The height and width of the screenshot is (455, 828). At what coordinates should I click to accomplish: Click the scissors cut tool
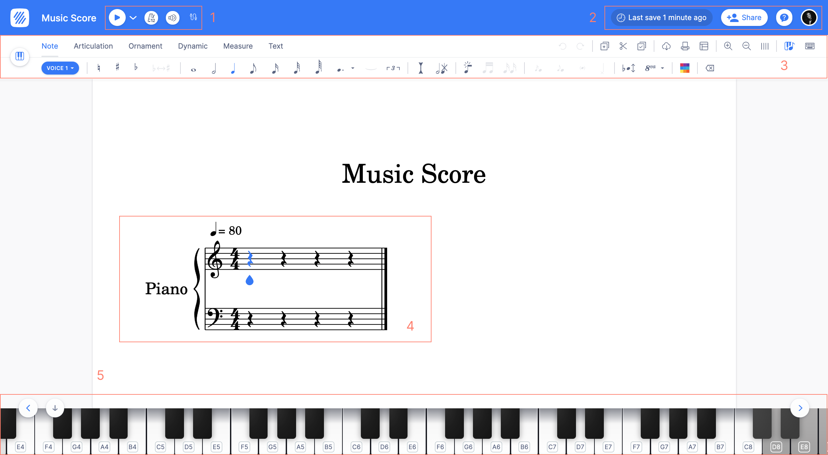[x=623, y=46]
